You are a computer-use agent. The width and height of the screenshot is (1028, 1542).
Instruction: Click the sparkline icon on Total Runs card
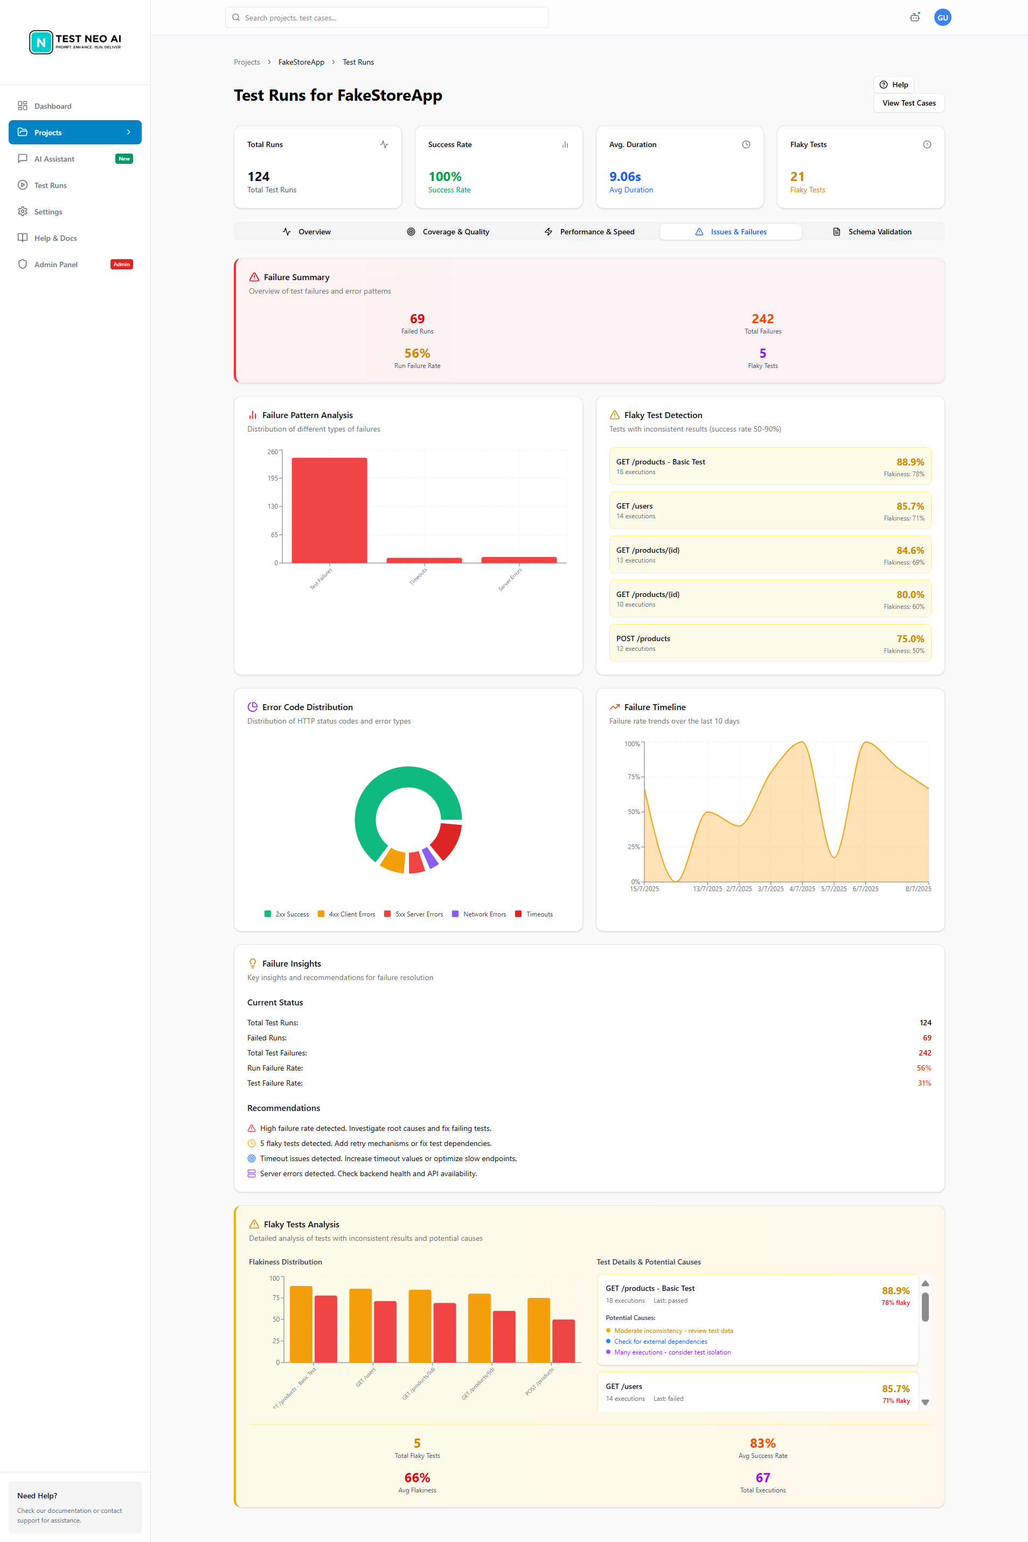pyautogui.click(x=384, y=144)
